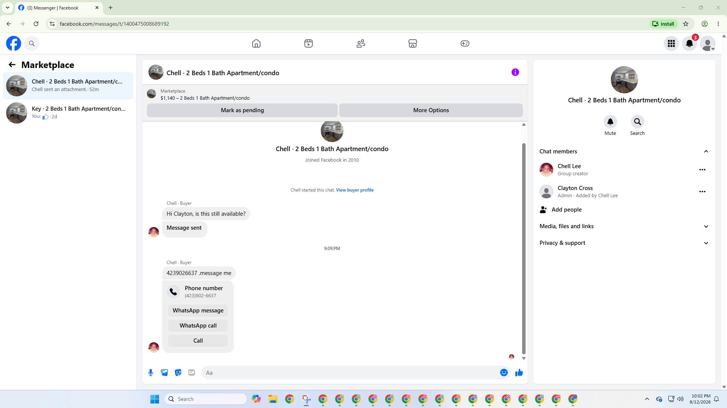This screenshot has width=727, height=408.
Task: Go back using the Marketplace arrow
Action: tap(12, 65)
